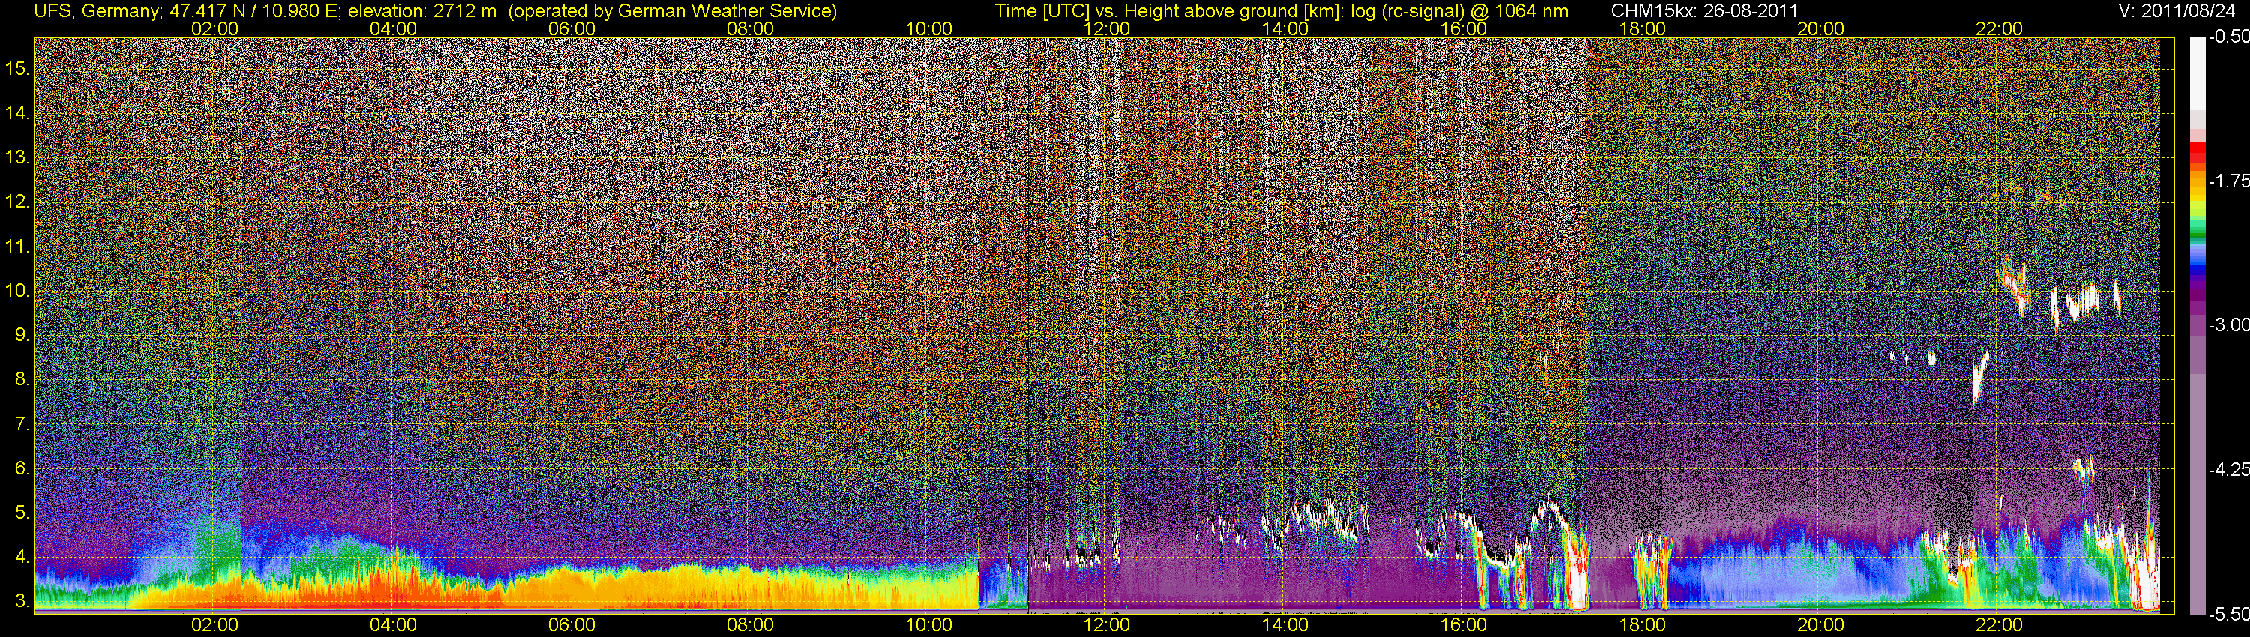2250x637 pixels.
Task: Click the Time [UTC] vs. Height plot title
Action: tap(1281, 11)
